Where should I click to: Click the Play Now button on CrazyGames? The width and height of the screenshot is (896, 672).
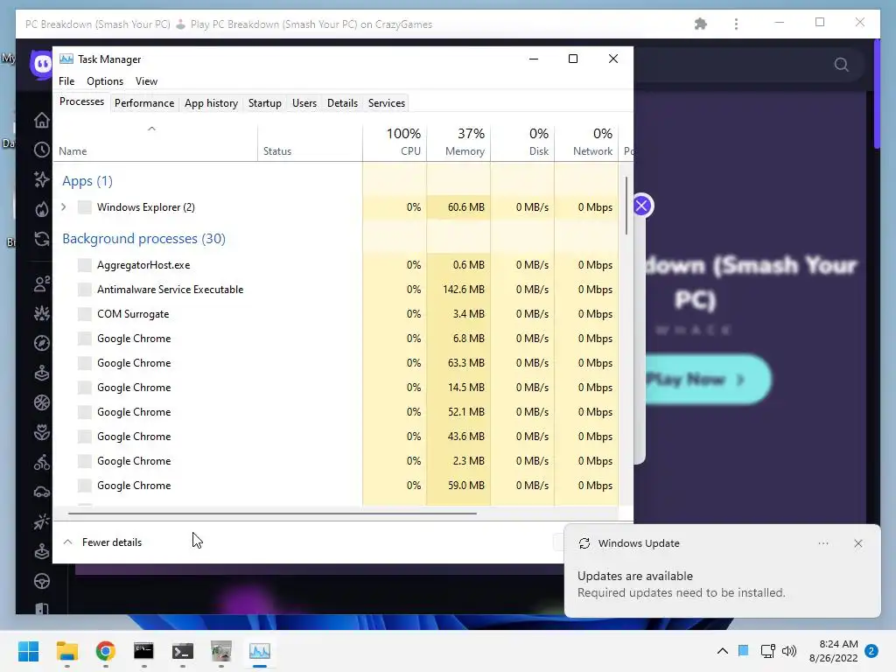point(707,380)
